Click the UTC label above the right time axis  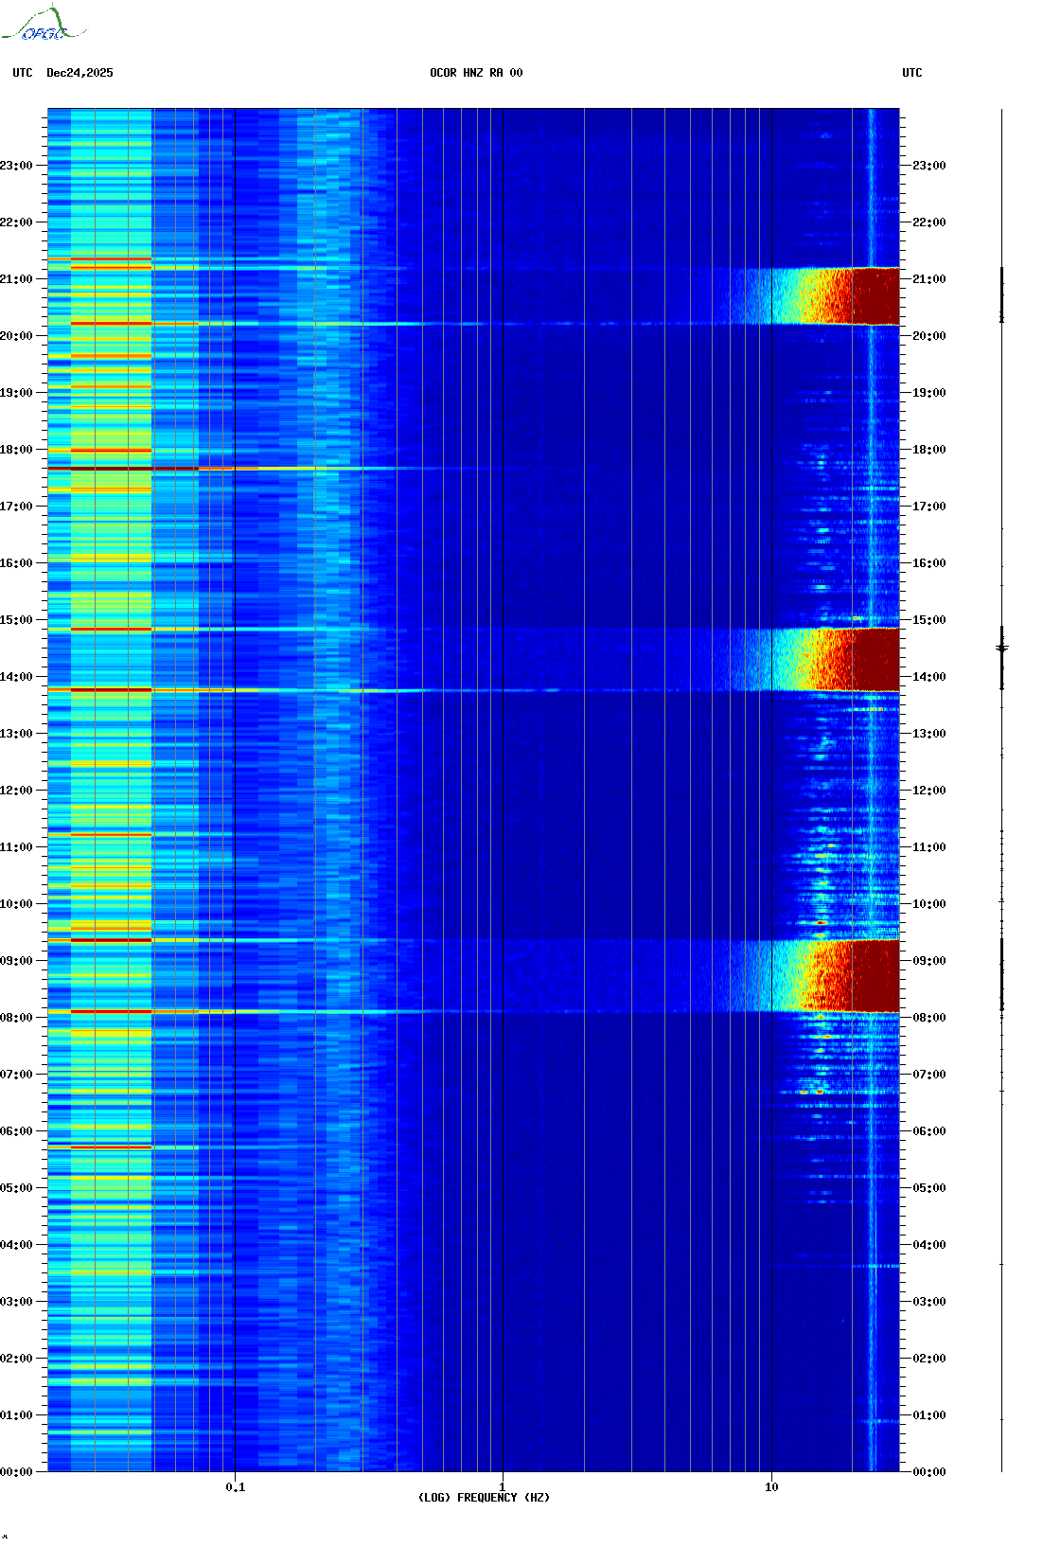(912, 73)
